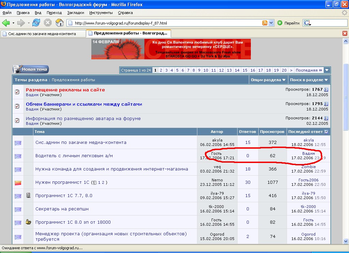Open the address bar URL history dropdown
Viewport: 349px width, 253px height.
point(271,23)
